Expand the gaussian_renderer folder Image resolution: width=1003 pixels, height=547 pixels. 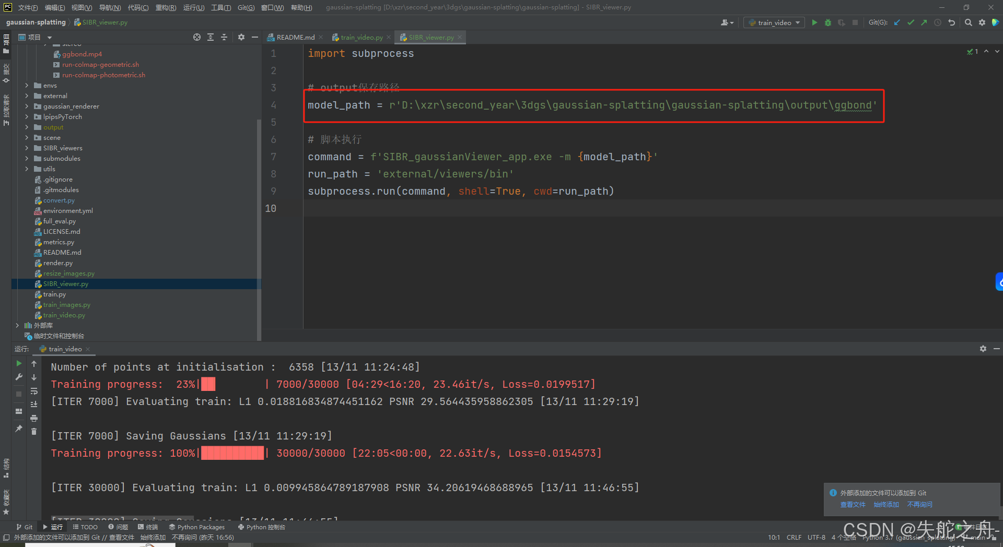[27, 106]
